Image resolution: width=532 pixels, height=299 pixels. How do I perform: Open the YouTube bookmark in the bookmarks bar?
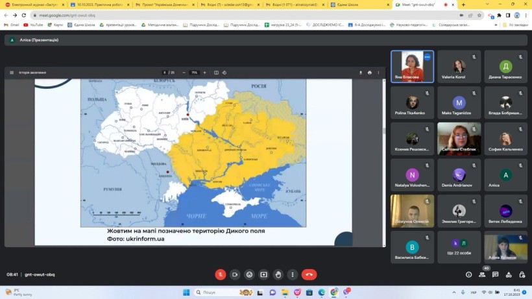coord(33,25)
